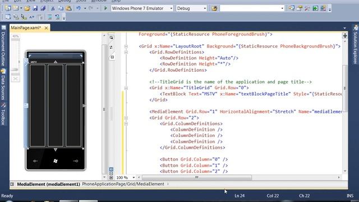Open the Undo history dropdown arrow
The height and width of the screenshot is (202, 359).
point(85,8)
